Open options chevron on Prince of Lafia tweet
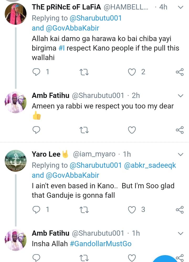Screen dimensions: 189x262 point(181,7)
